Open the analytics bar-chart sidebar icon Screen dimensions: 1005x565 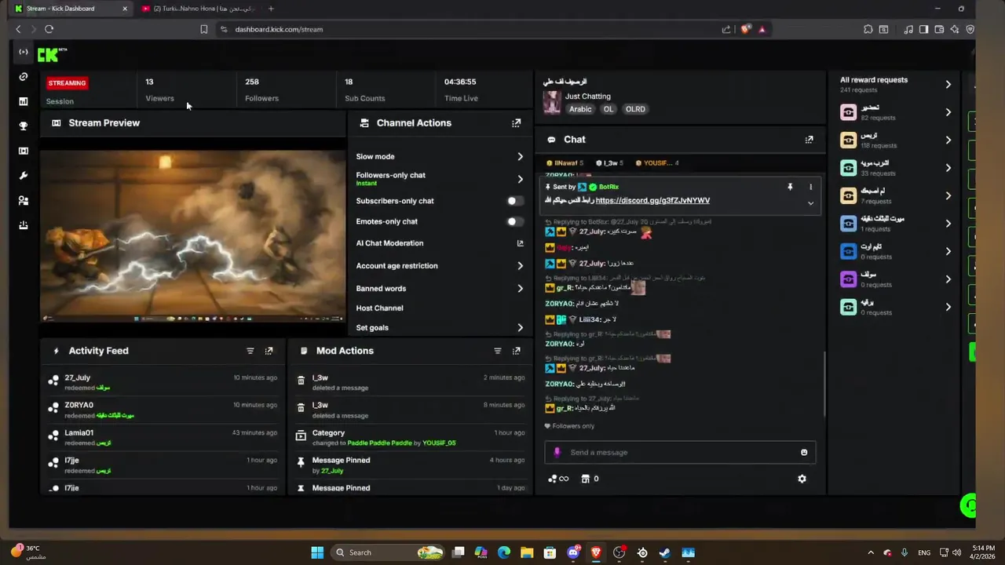coord(24,101)
